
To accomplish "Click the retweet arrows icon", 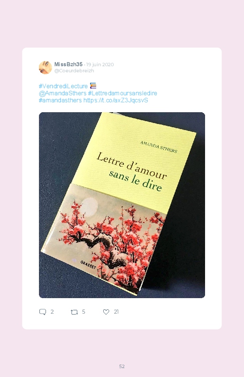I will click(x=74, y=312).
